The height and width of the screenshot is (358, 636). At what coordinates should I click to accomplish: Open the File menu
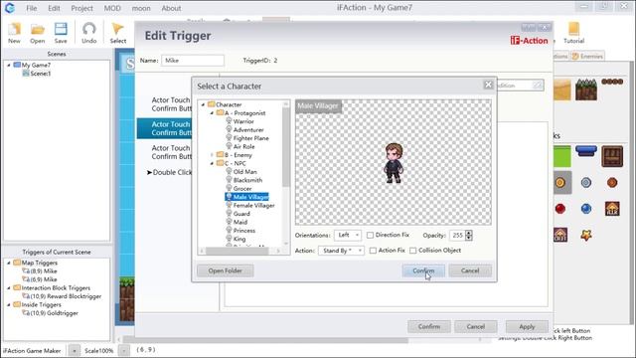point(31,8)
